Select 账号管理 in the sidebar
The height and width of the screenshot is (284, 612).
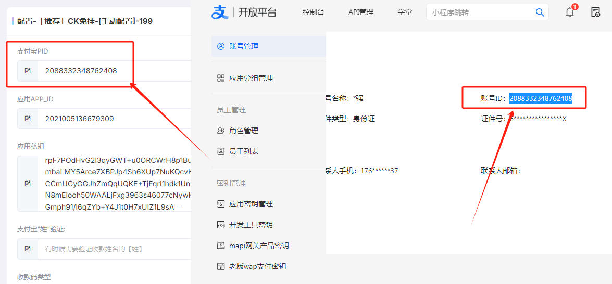(269, 47)
